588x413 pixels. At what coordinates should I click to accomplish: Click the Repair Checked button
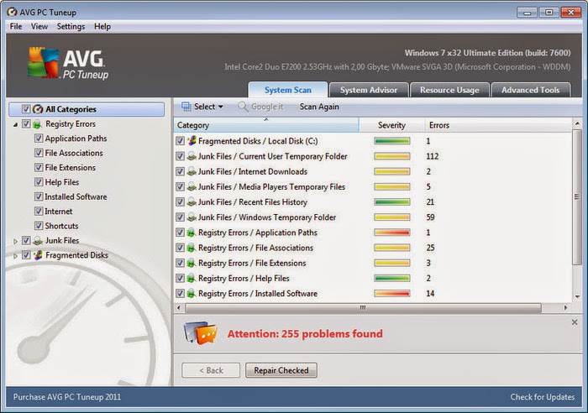click(x=281, y=370)
